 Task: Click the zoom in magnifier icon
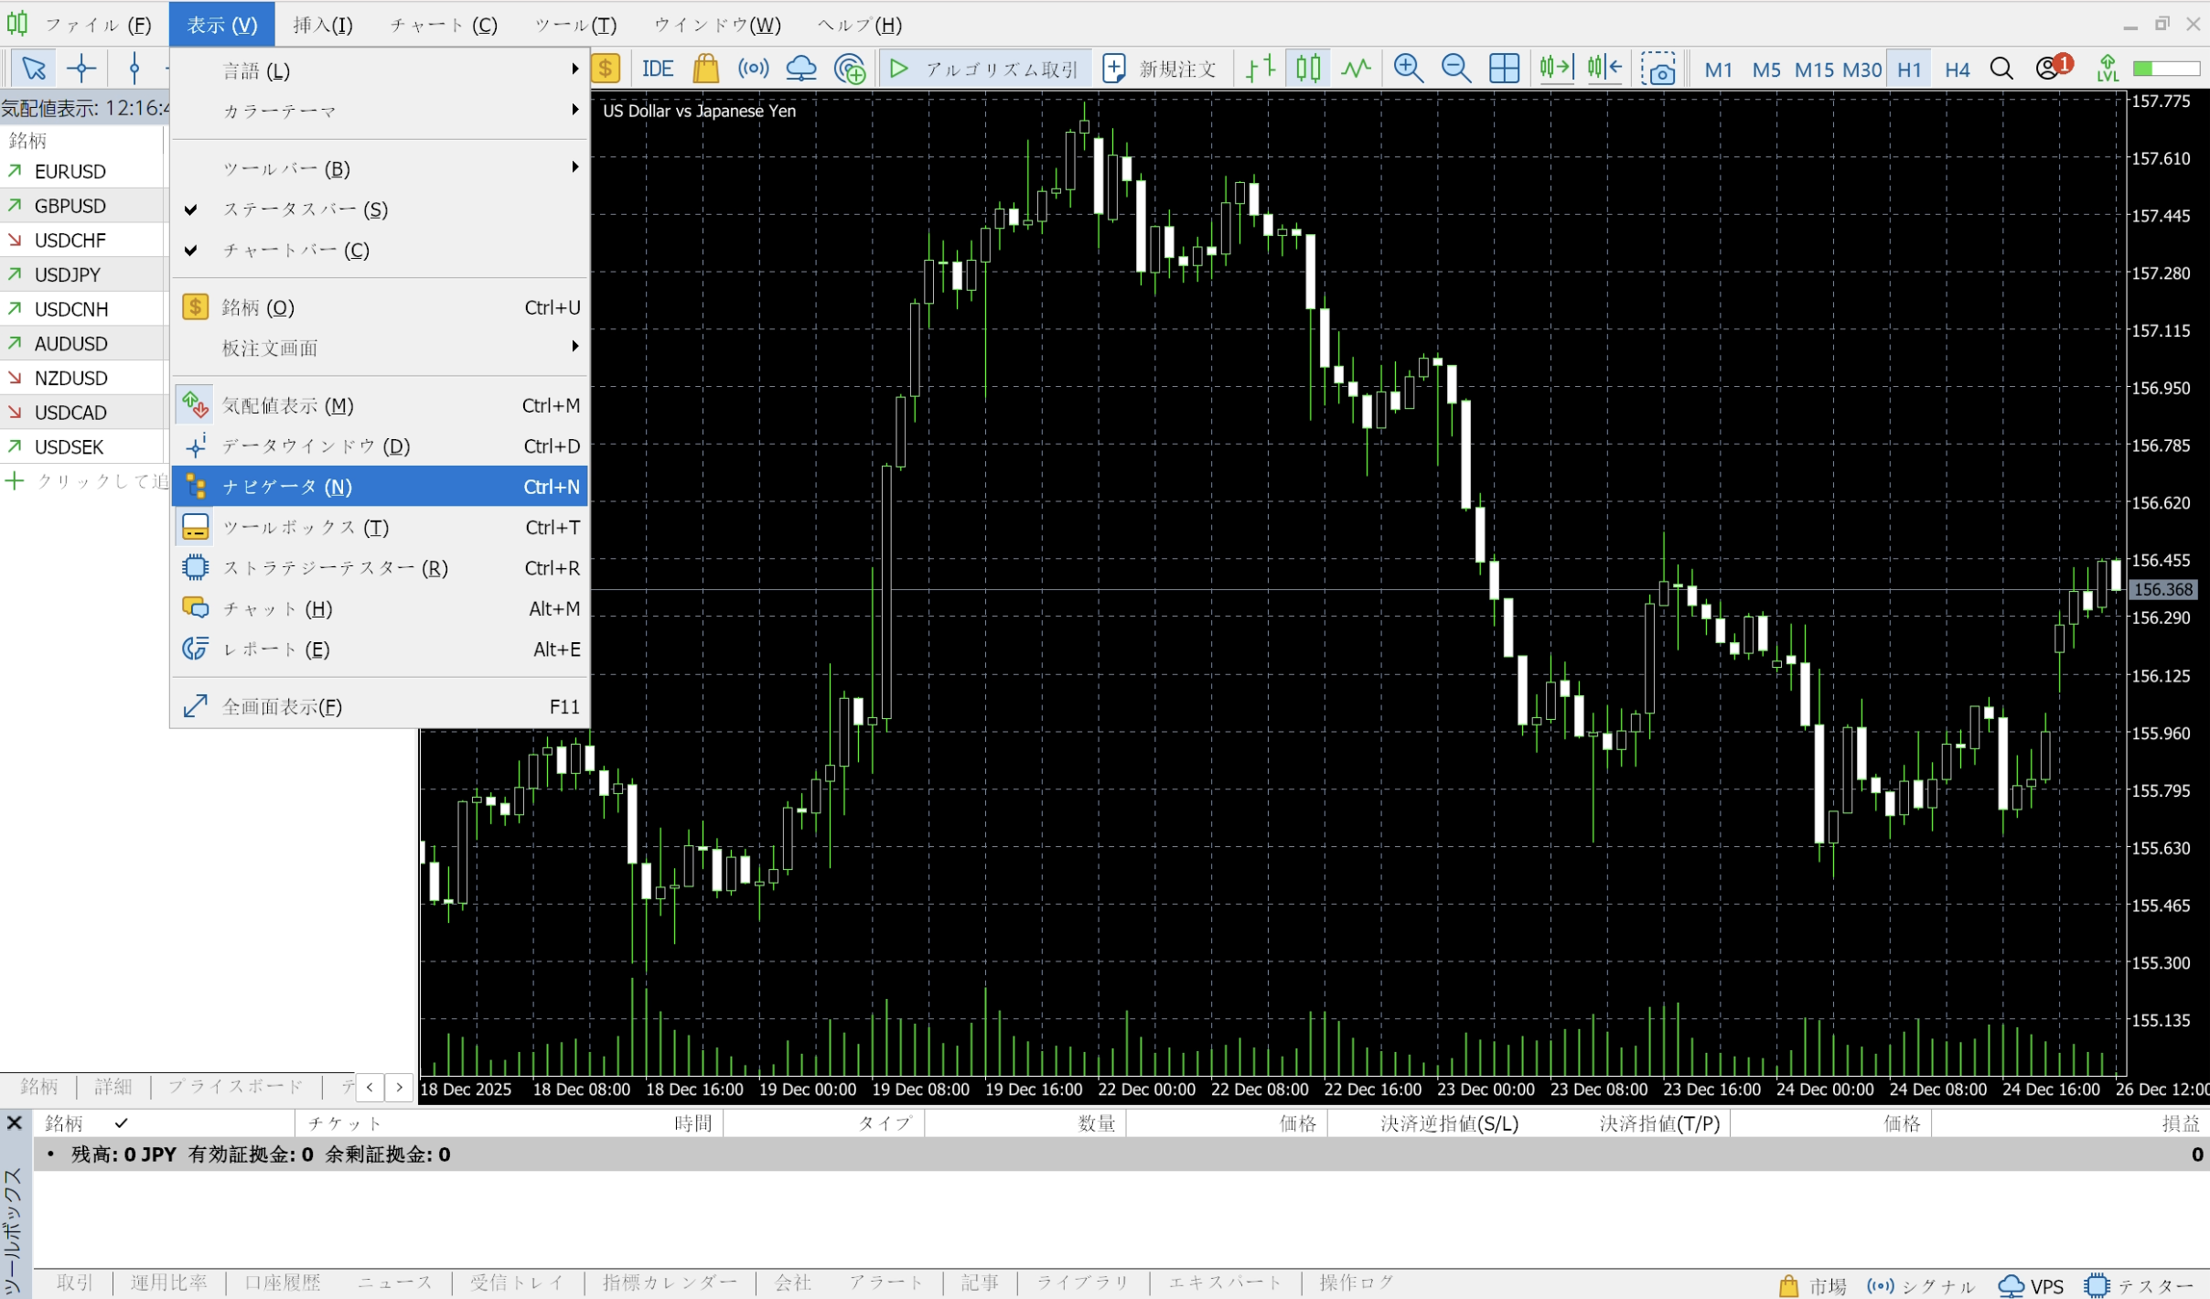point(1408,69)
